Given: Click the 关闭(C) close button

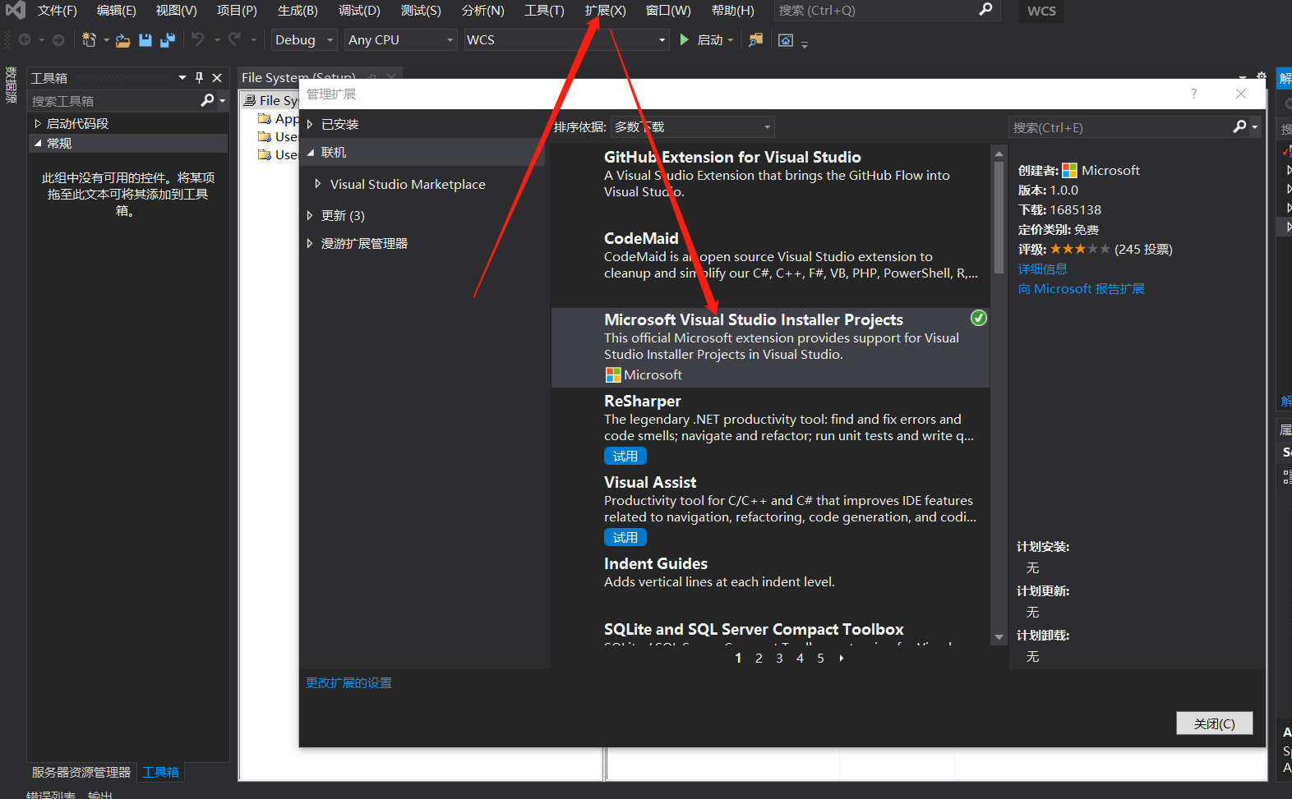Looking at the screenshot, I should coord(1214,723).
